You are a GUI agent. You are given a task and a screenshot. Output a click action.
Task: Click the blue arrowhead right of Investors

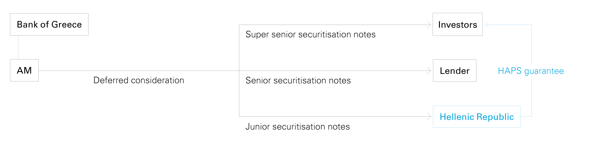(487, 25)
